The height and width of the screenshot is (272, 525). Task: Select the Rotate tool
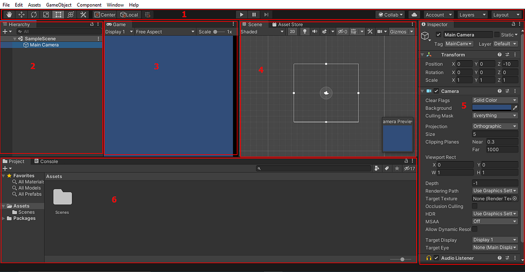point(34,15)
